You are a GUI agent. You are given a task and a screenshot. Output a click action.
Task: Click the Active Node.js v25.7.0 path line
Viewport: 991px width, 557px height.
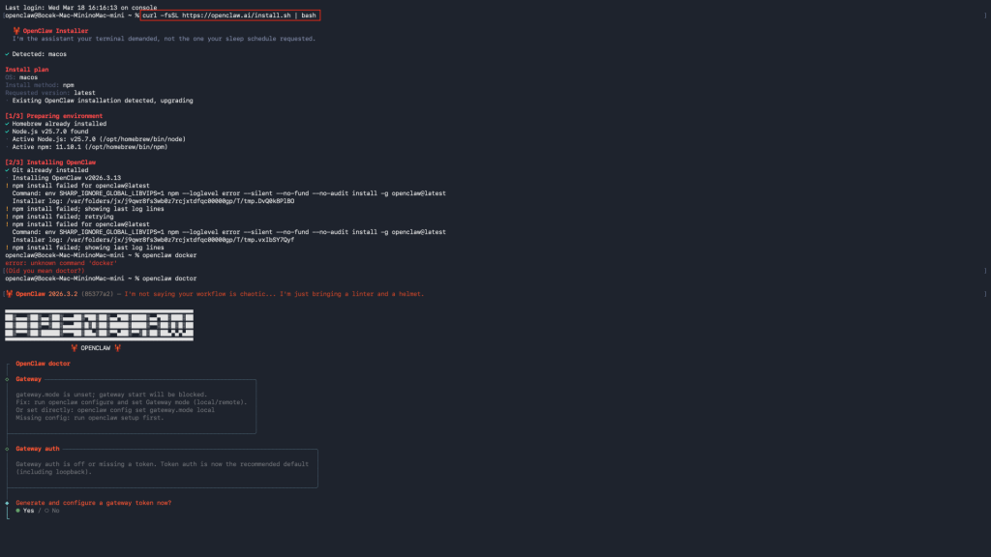[x=99, y=139]
